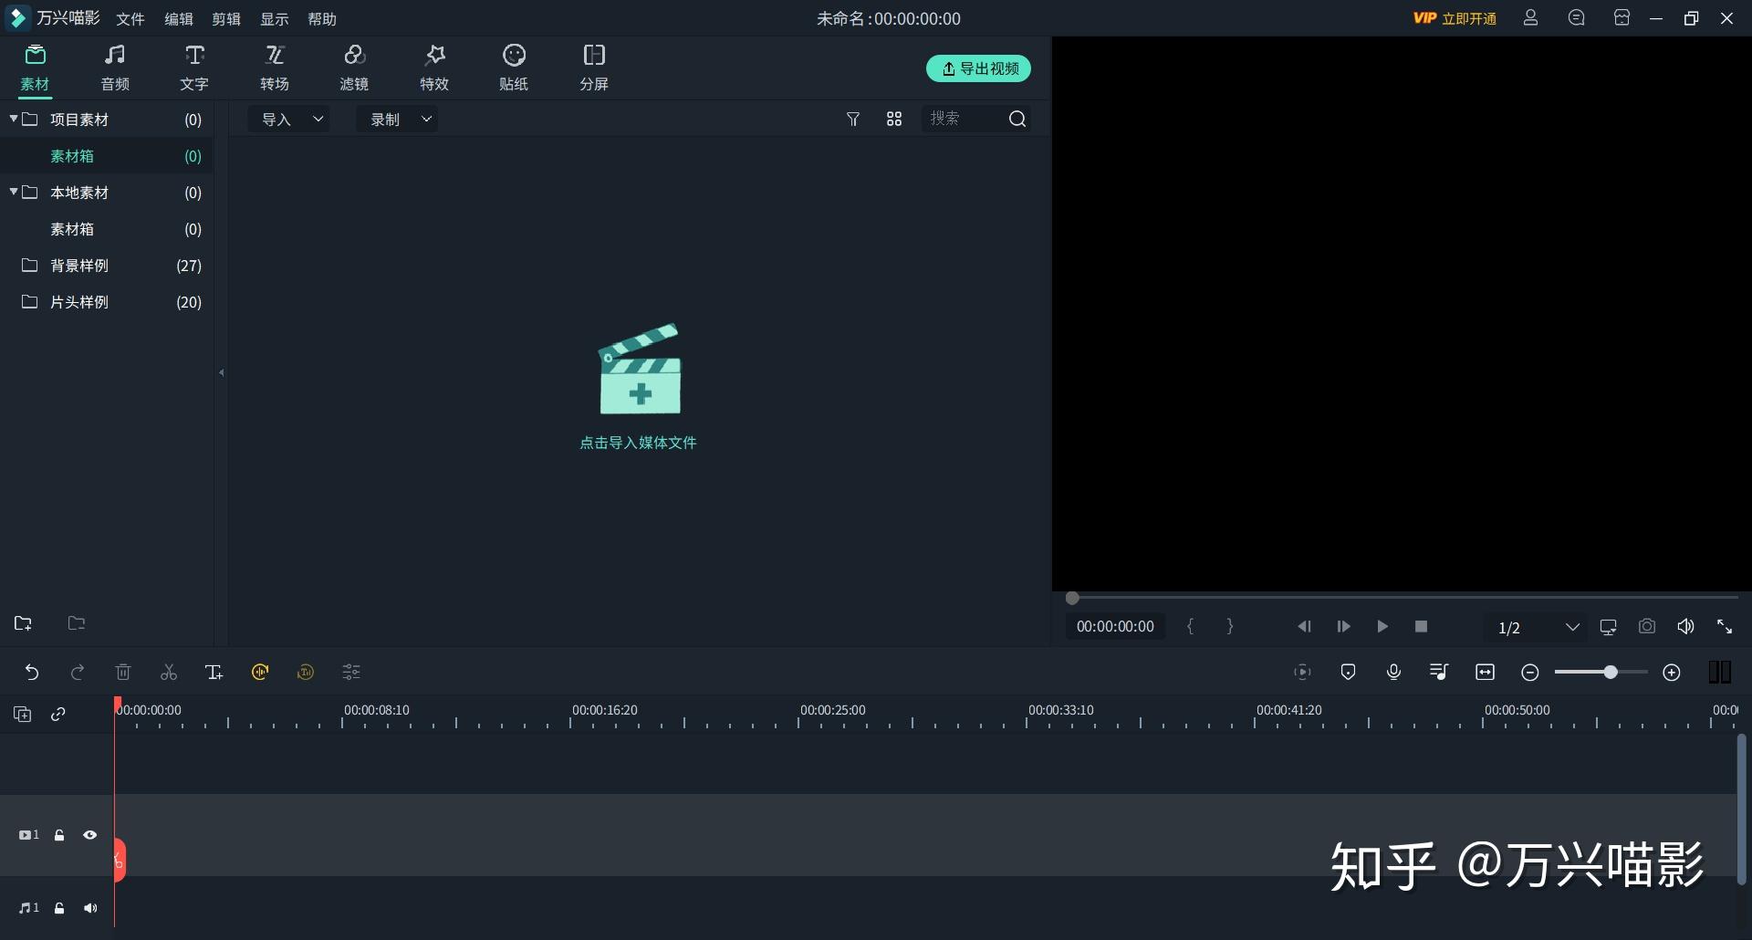
Task: Select the 片头样例 folder
Action: (x=107, y=302)
